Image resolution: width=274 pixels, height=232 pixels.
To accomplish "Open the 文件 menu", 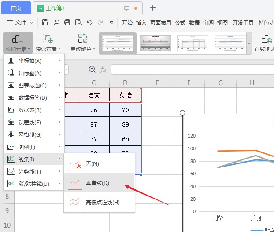I will 20,22.
